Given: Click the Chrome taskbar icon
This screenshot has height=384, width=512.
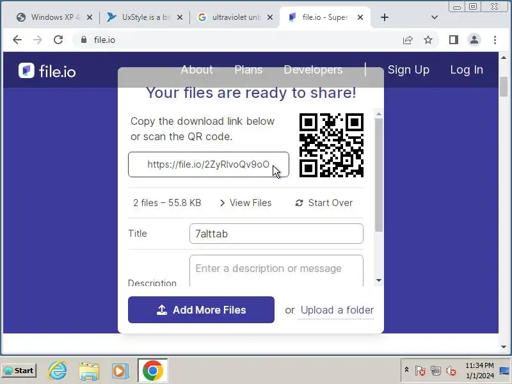Looking at the screenshot, I should pos(152,371).
